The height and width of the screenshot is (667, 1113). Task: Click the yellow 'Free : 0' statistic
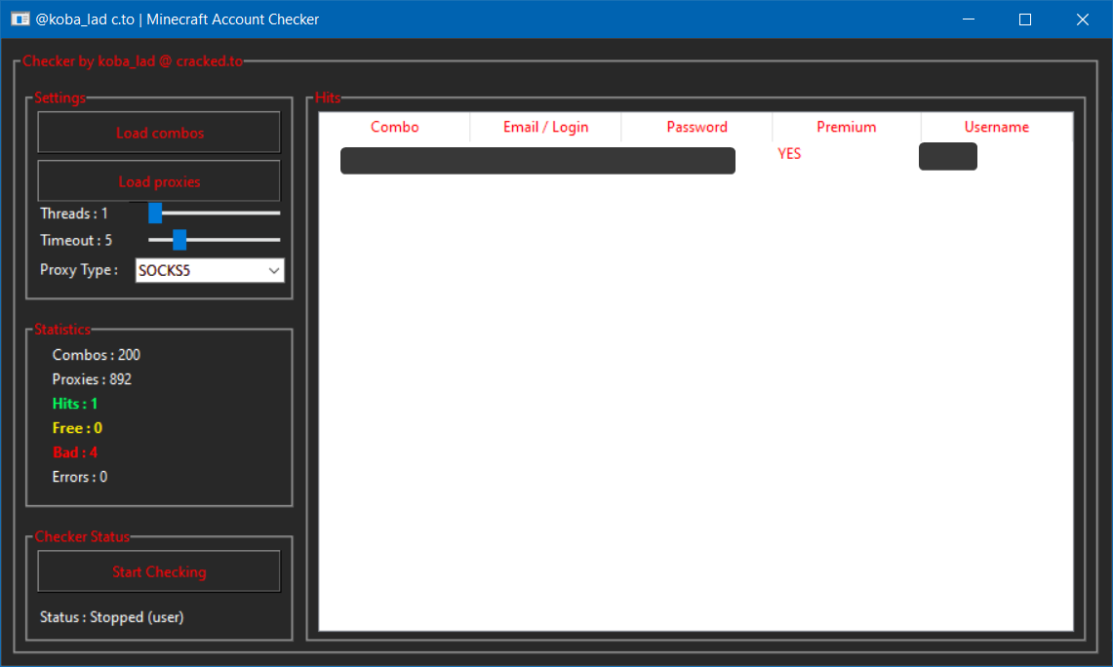pos(77,428)
